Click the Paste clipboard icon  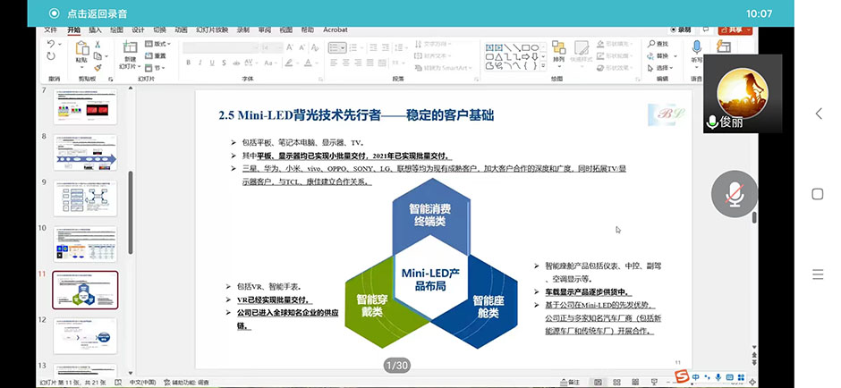81,48
